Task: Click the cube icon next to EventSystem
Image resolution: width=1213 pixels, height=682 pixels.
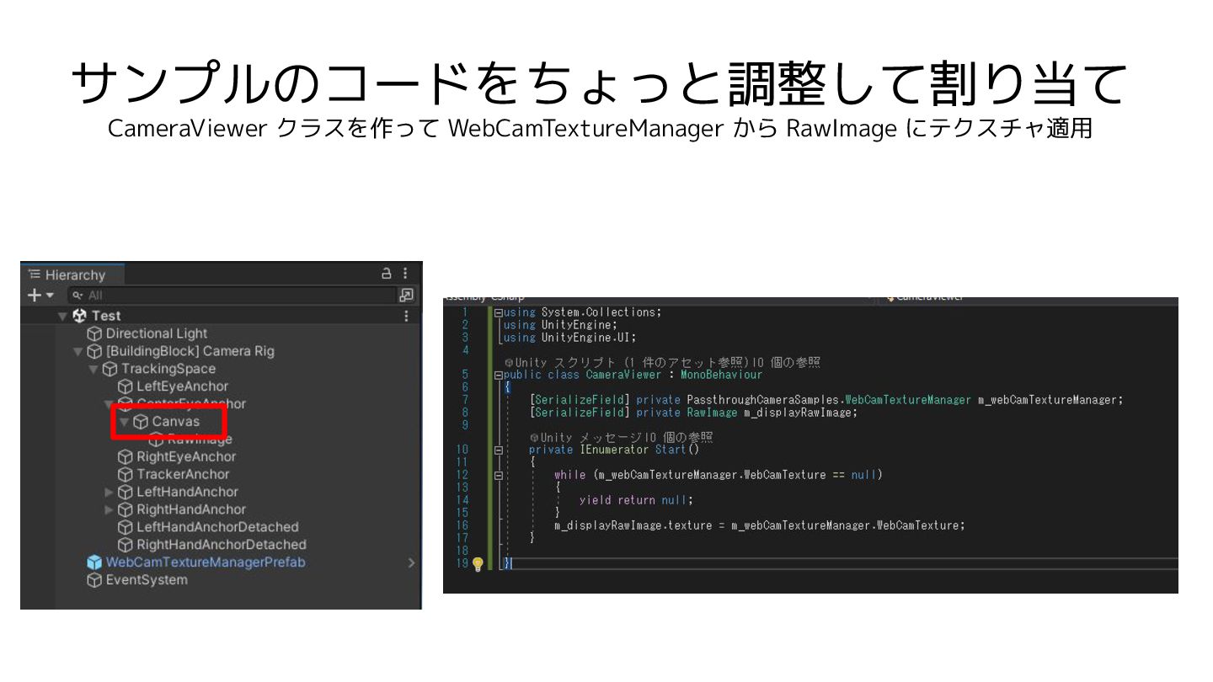Action: click(x=94, y=580)
